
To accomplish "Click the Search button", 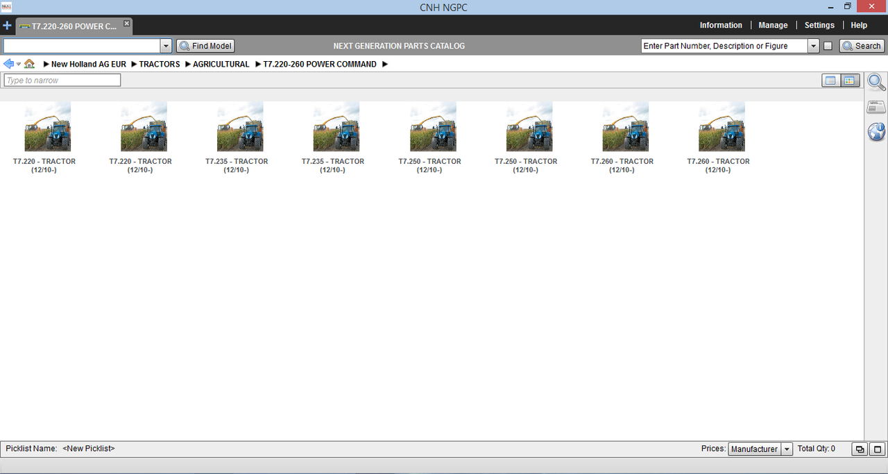I will click(862, 46).
